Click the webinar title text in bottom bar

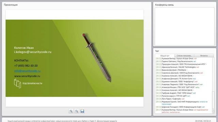pos(62,121)
